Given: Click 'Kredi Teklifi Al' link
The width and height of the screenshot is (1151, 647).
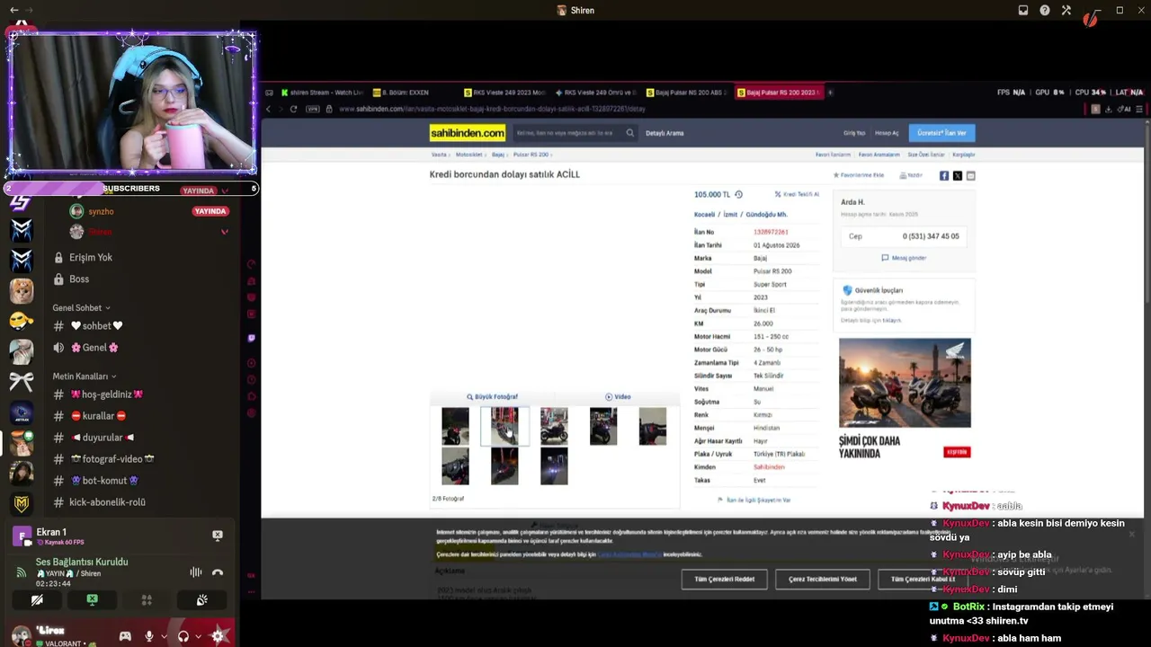Looking at the screenshot, I should coord(797,194).
